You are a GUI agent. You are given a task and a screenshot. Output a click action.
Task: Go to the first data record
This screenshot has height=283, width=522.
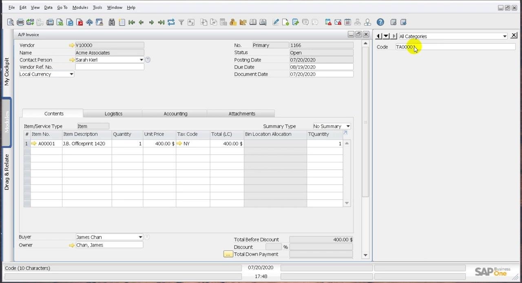pyautogui.click(x=131, y=22)
